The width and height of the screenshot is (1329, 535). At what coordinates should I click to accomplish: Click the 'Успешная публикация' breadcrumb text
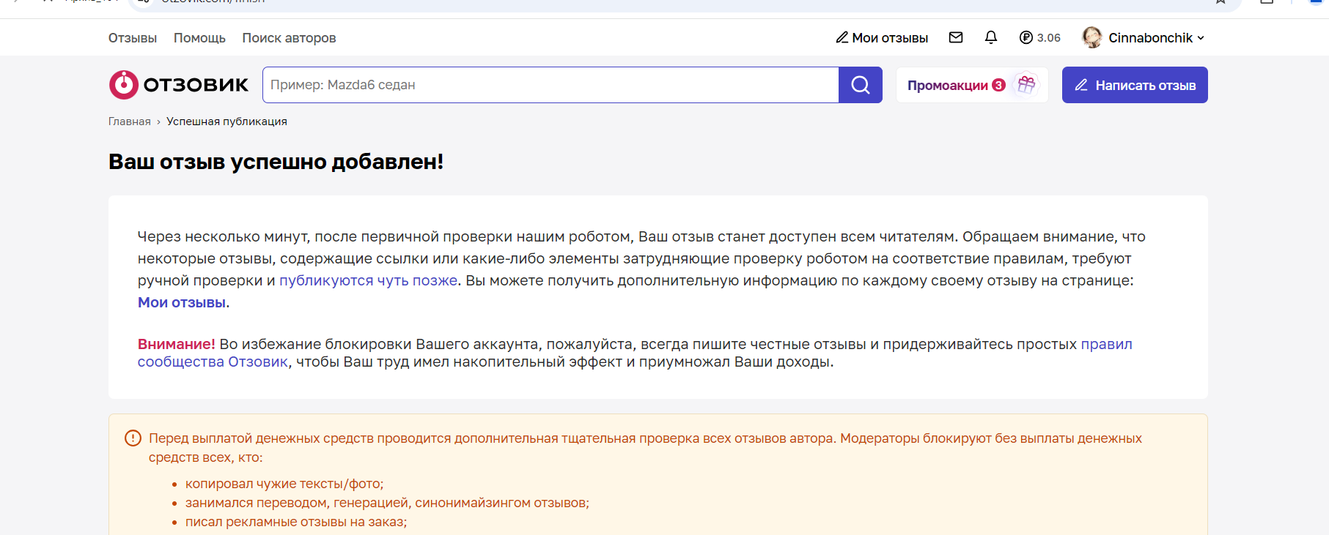click(227, 121)
